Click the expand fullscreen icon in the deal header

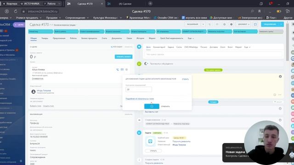pyautogui.click(x=255, y=24)
